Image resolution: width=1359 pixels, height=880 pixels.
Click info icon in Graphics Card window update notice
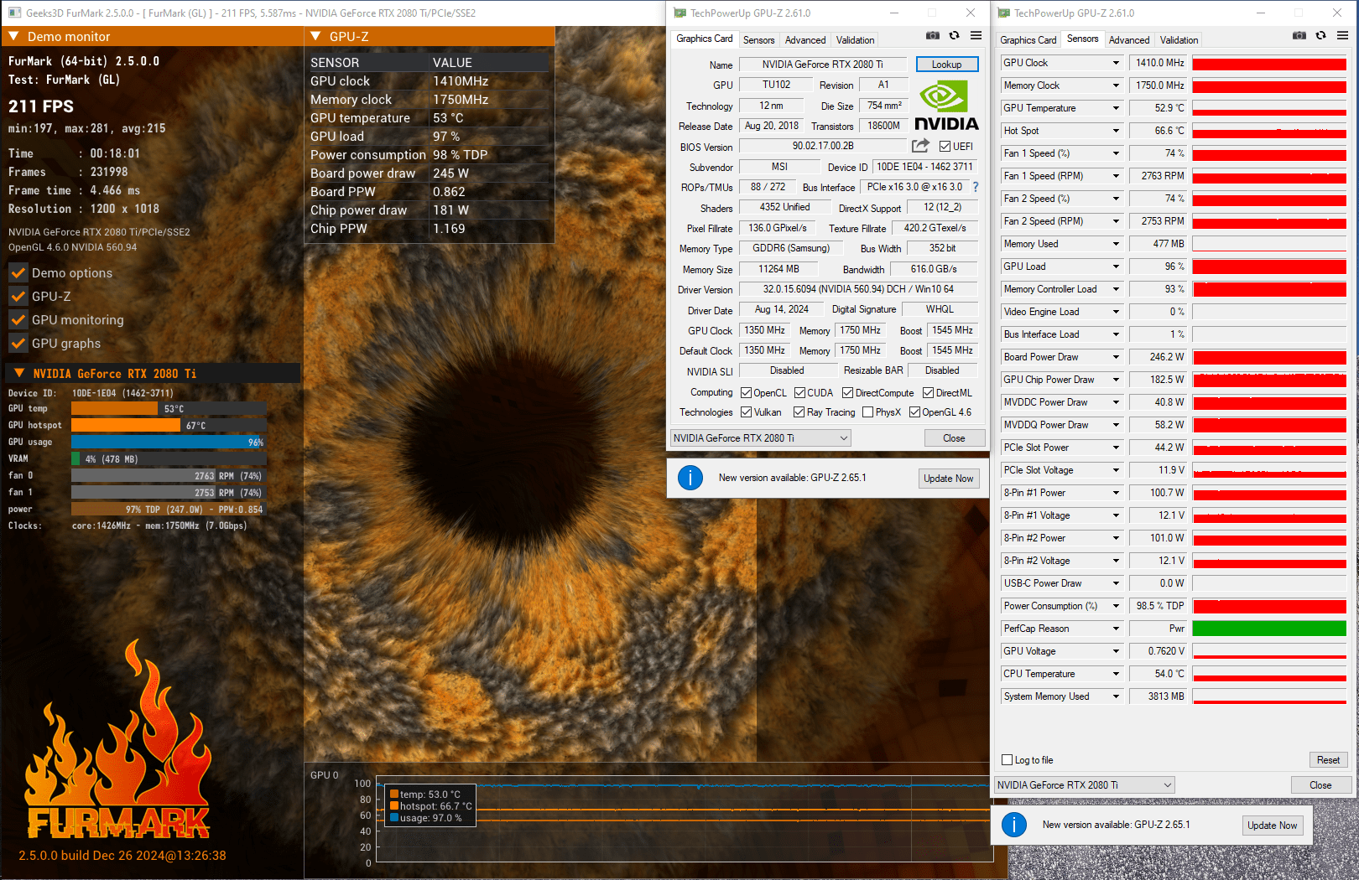(x=690, y=478)
